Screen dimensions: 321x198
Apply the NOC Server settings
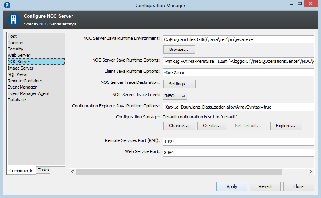(x=232, y=186)
